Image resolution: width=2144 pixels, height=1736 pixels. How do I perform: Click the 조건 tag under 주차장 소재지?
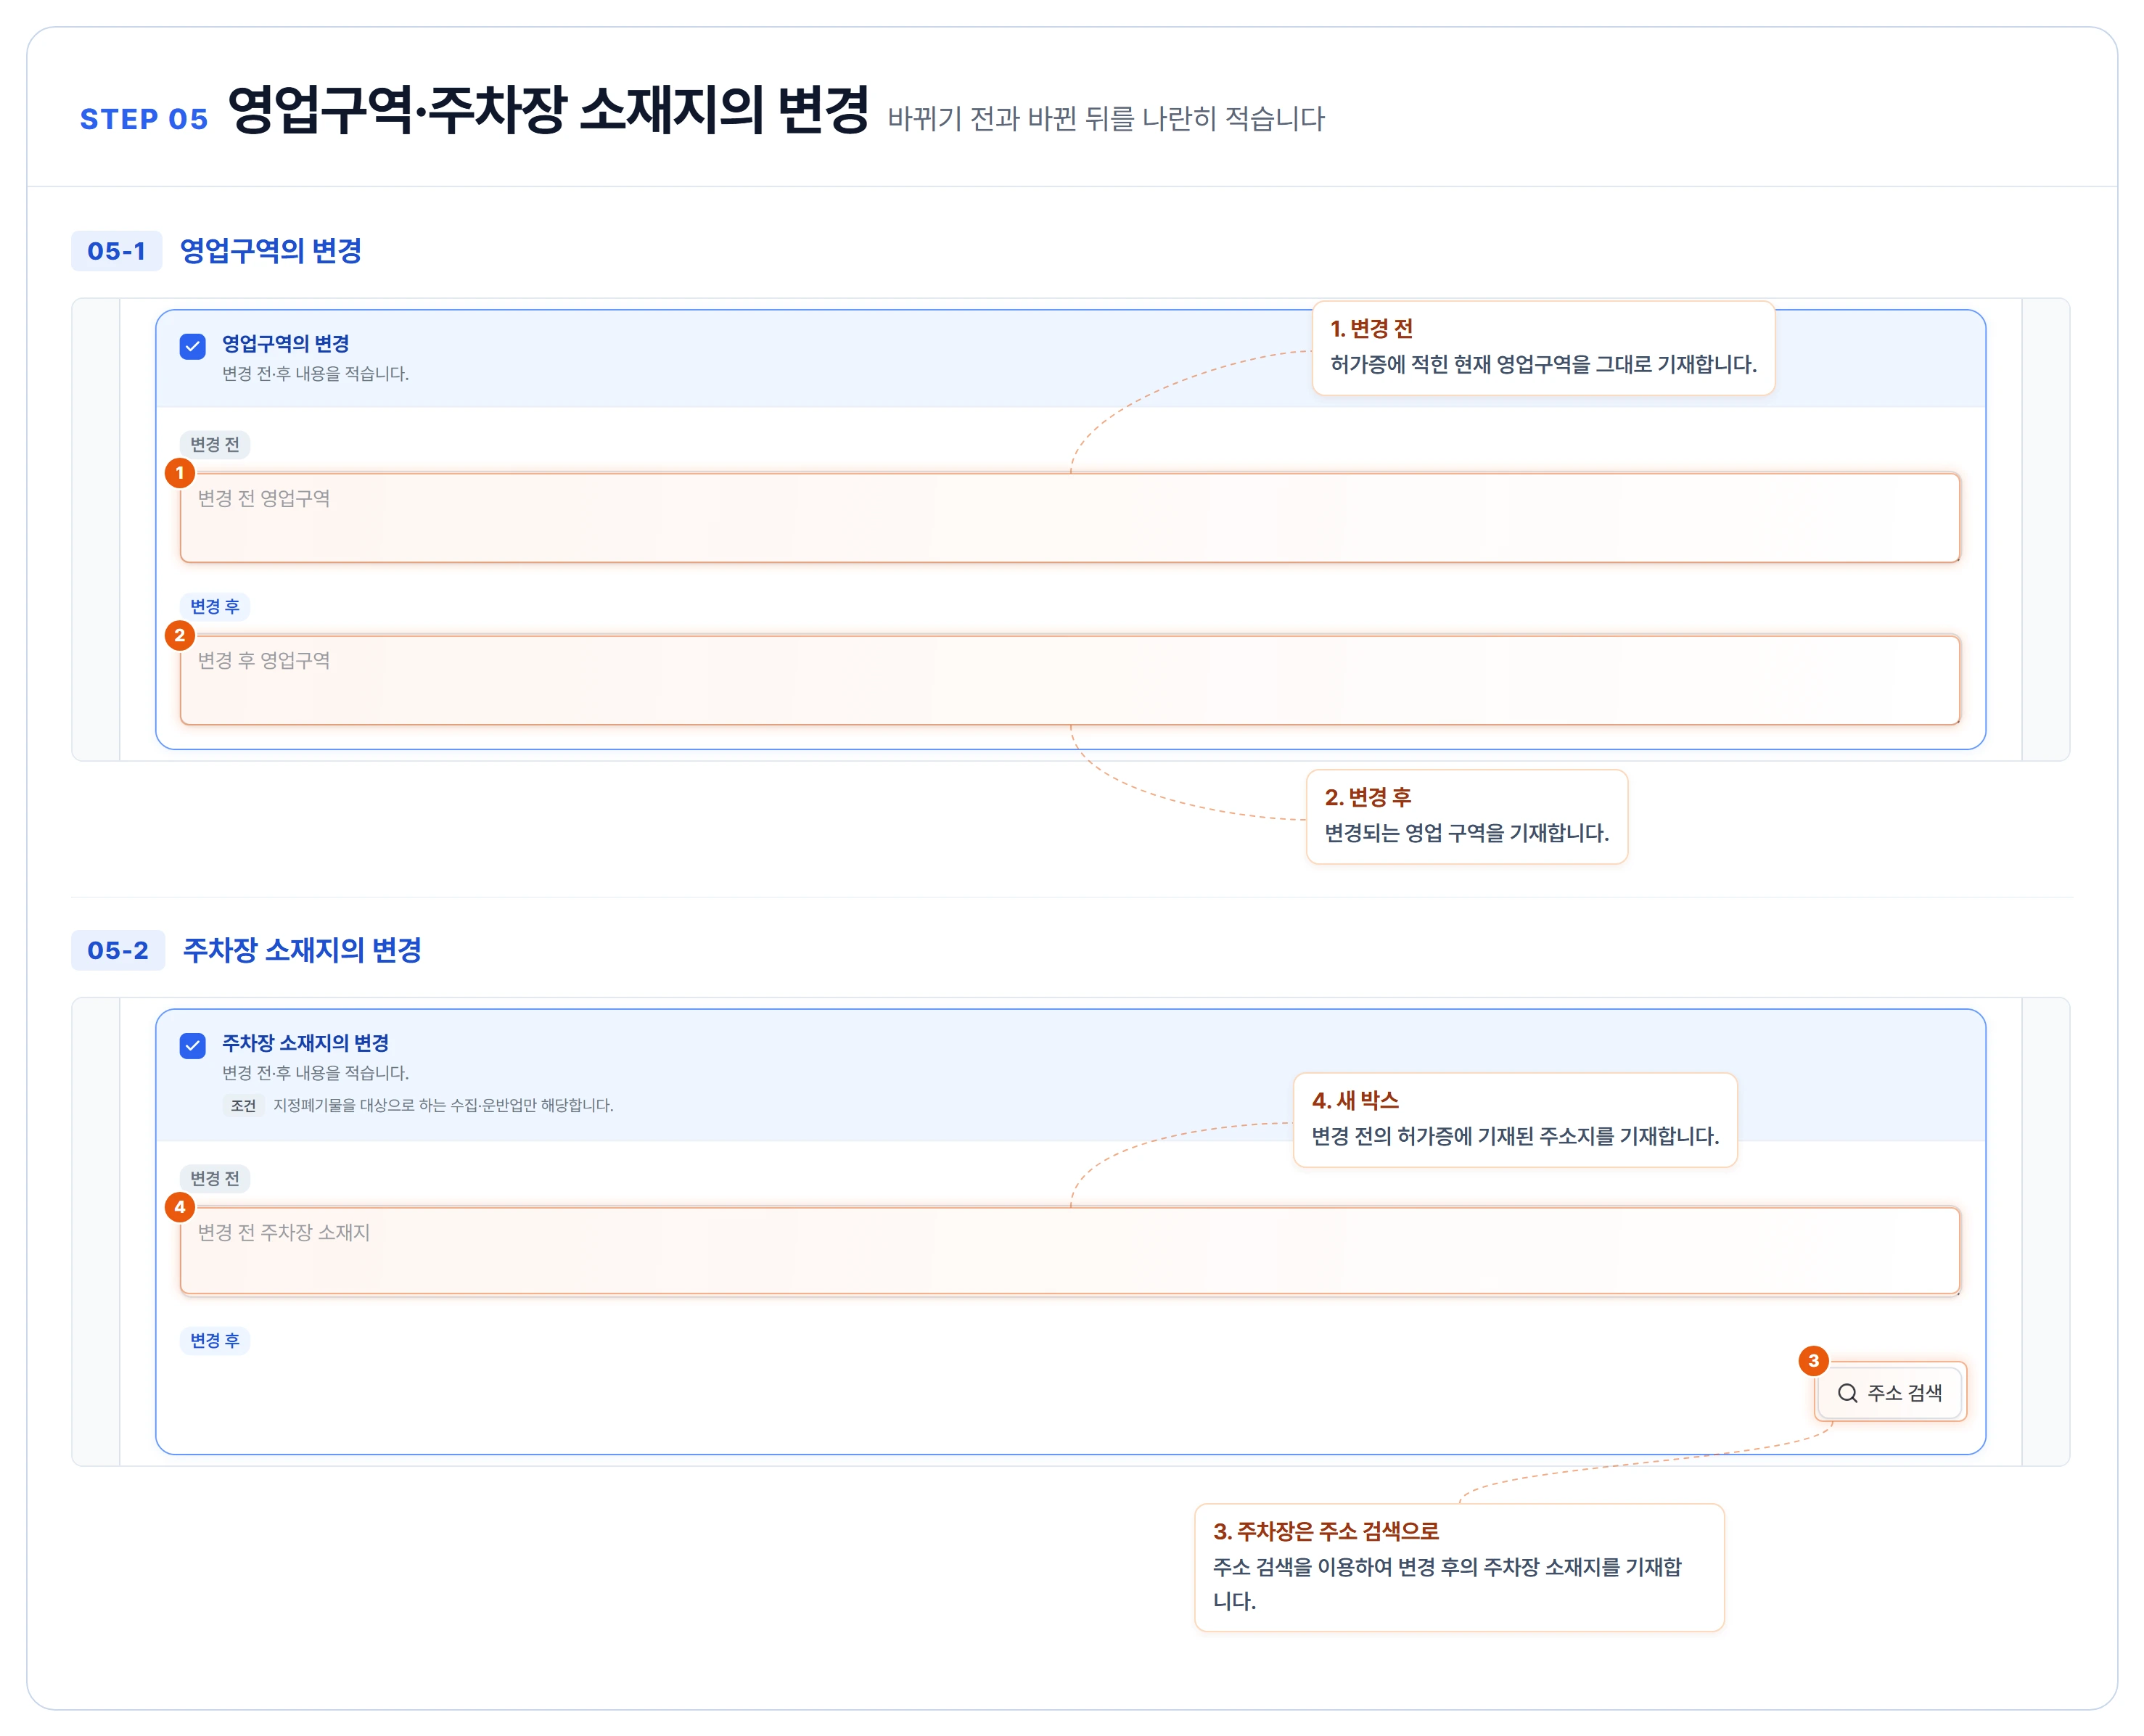(x=243, y=1105)
